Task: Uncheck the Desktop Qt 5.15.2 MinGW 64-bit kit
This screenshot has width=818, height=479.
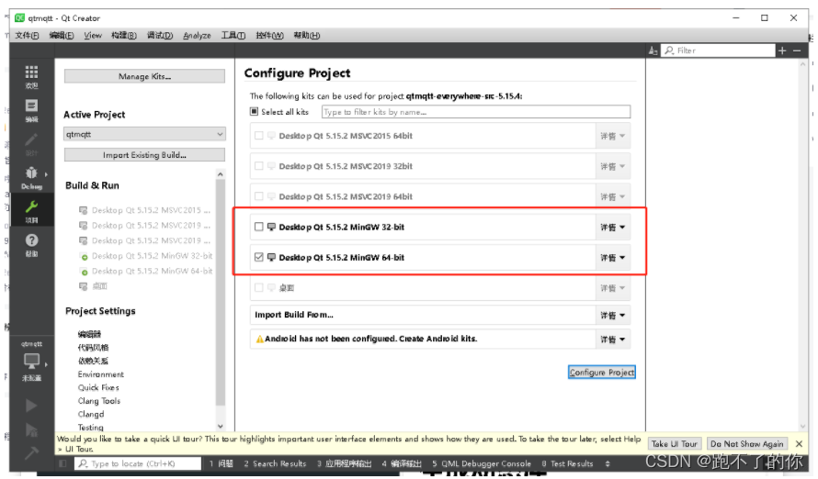Action: [x=259, y=257]
